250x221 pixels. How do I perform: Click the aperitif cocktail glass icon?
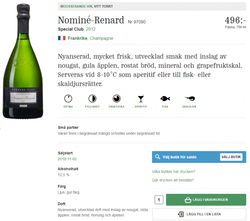[x=141, y=99]
